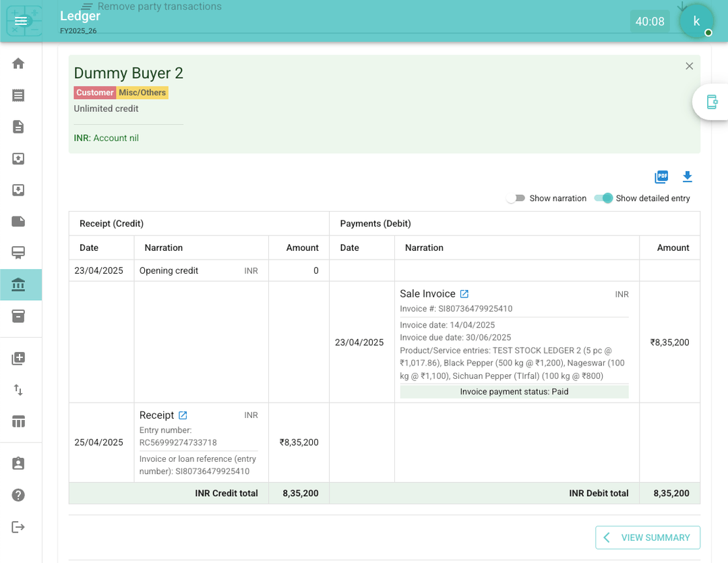Enable the Show narration toggle
728x563 pixels.
click(516, 198)
